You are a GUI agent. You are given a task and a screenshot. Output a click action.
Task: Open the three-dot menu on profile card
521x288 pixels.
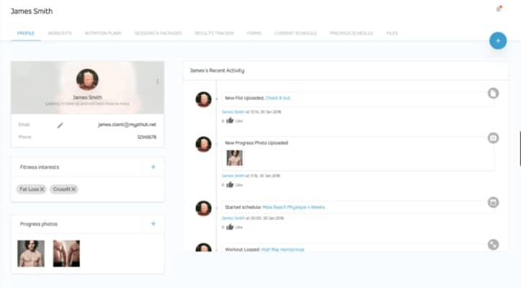pos(157,81)
